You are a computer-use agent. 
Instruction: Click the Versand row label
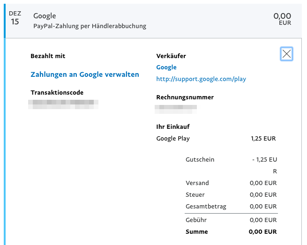(x=197, y=183)
